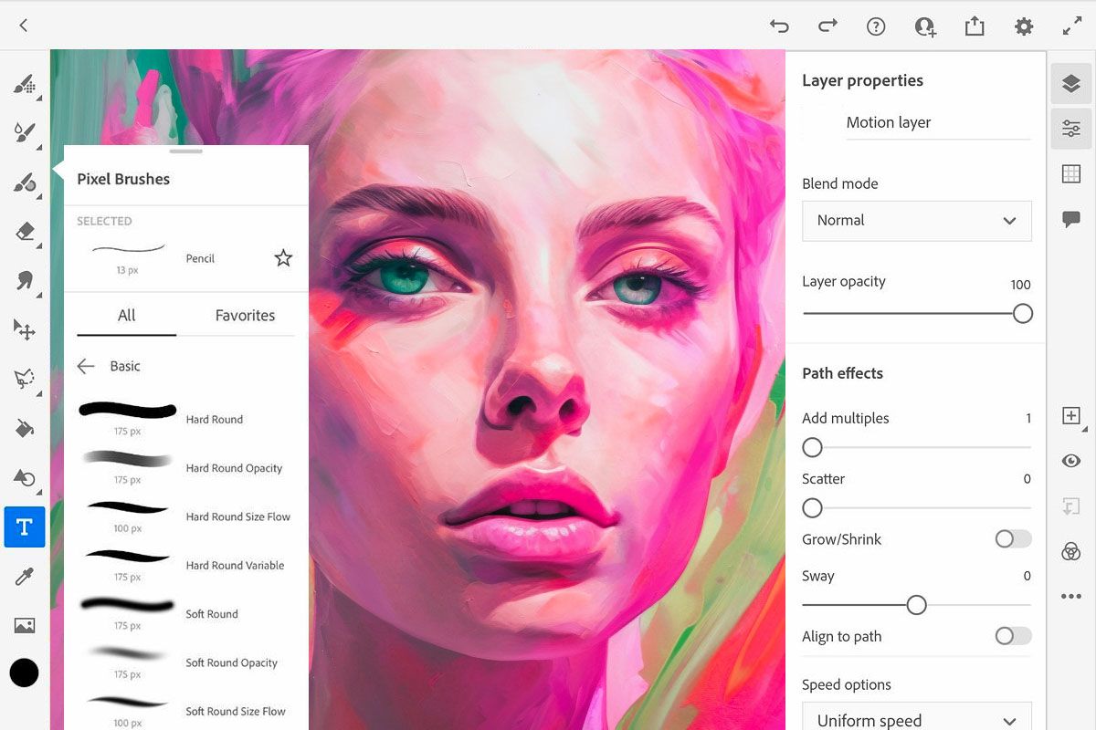Enable the Align to path switch

(x=1012, y=636)
